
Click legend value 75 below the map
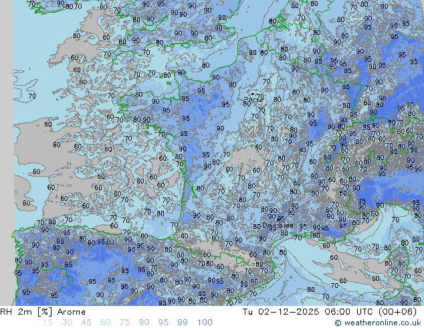coord(124,323)
